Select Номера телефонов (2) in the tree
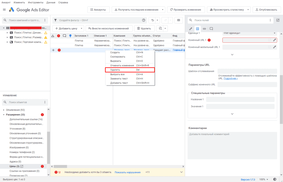This screenshot has width=283, height=182. [22, 152]
